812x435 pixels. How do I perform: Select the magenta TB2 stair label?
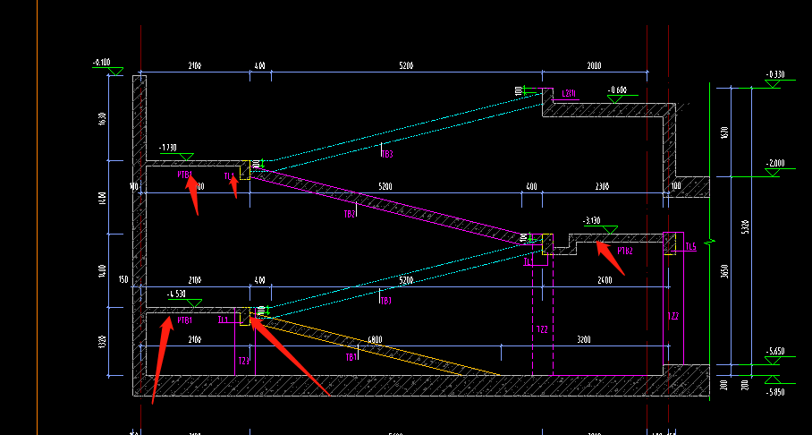pos(350,214)
